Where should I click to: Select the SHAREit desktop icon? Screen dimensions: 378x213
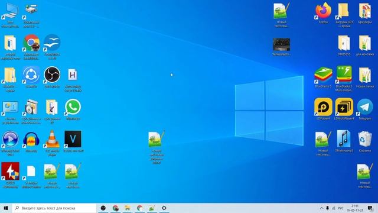[x=31, y=75]
